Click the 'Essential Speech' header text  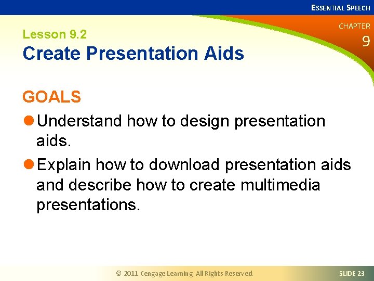[341, 8]
